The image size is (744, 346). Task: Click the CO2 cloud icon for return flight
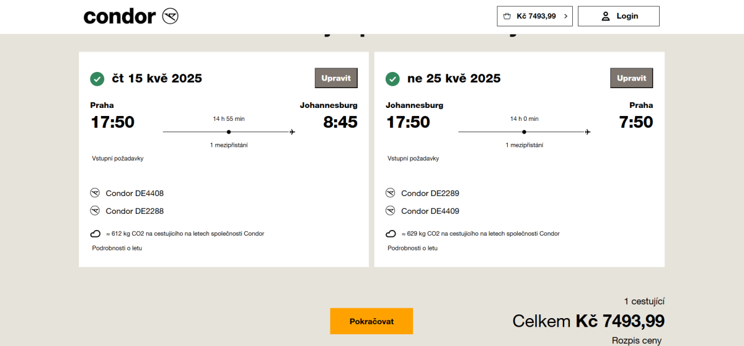(x=391, y=234)
